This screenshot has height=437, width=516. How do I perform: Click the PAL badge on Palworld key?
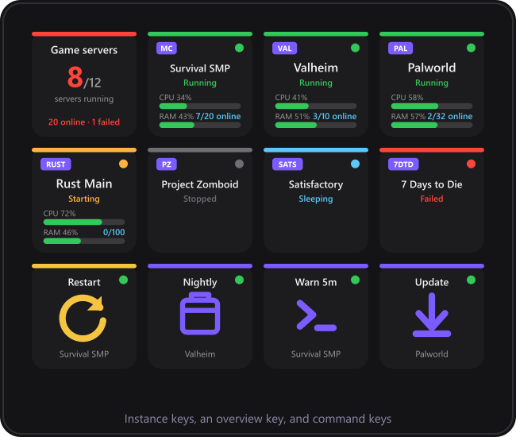tap(400, 48)
